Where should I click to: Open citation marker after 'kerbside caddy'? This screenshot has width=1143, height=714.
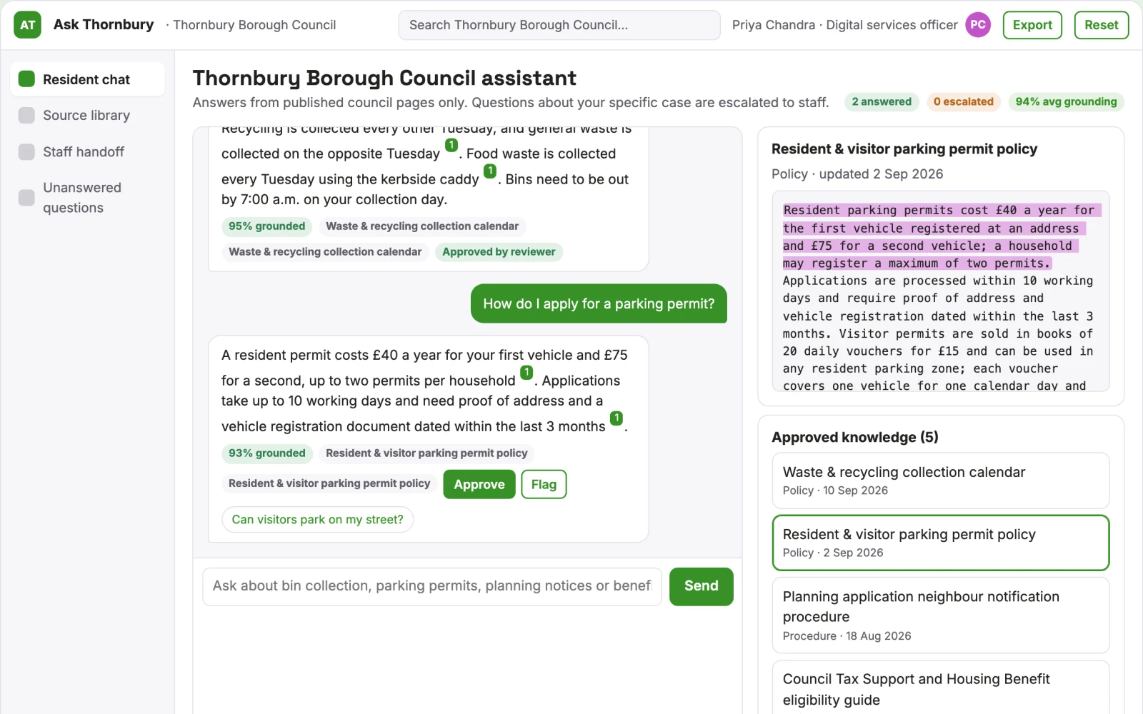490,171
